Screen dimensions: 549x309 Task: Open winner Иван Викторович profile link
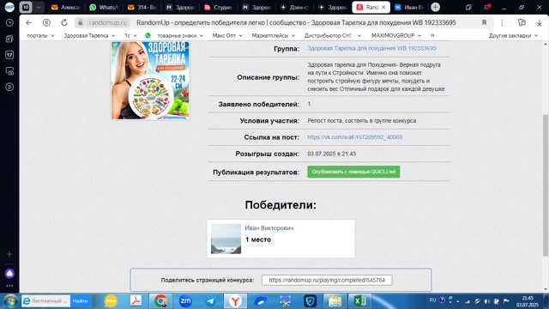268,228
